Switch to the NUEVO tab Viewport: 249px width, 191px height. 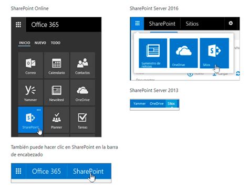coord(40,43)
